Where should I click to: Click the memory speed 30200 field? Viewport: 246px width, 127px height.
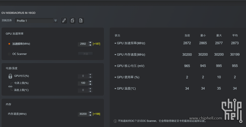click(x=83, y=114)
